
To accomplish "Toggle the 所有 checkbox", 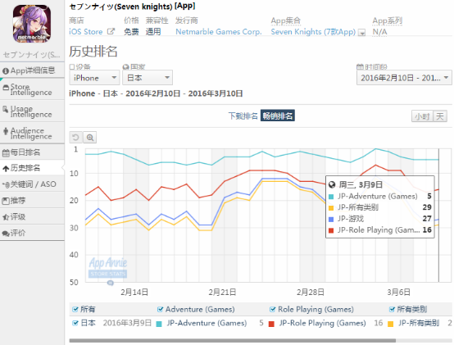I will (75, 309).
